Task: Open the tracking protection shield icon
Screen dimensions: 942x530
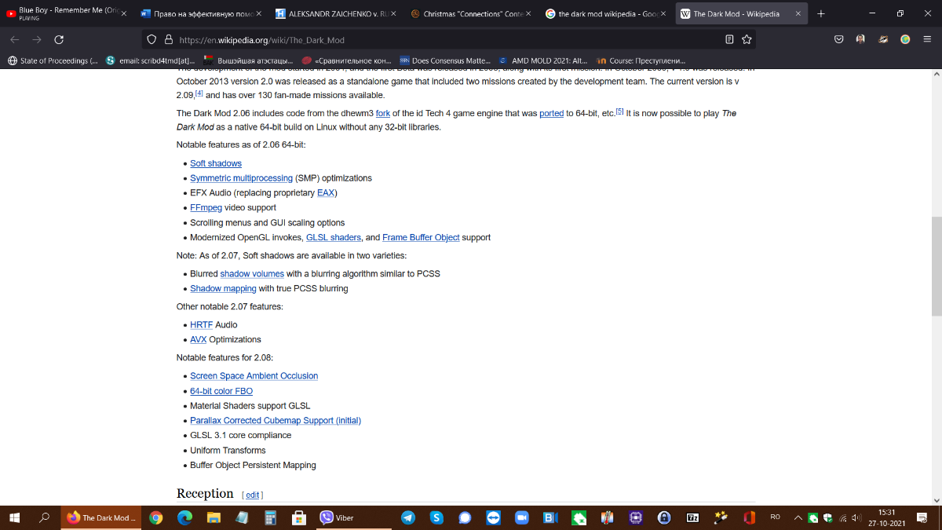Action: pyautogui.click(x=152, y=39)
